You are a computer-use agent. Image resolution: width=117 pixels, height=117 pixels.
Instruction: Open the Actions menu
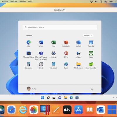click(5, 1)
